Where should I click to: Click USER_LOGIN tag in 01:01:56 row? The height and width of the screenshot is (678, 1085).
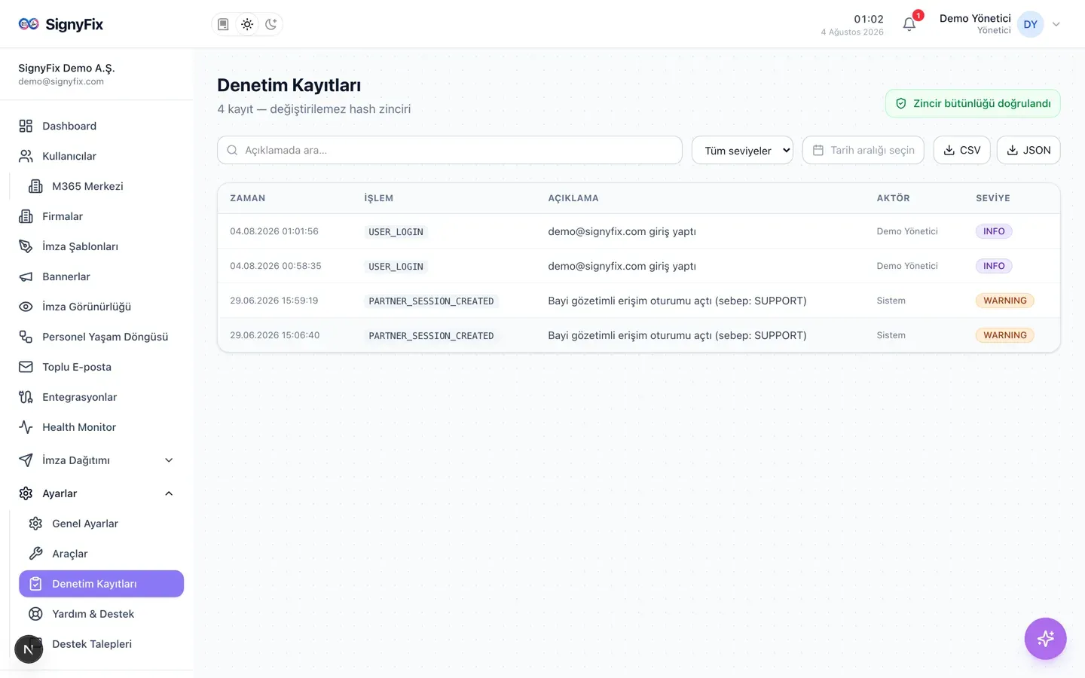[396, 232]
